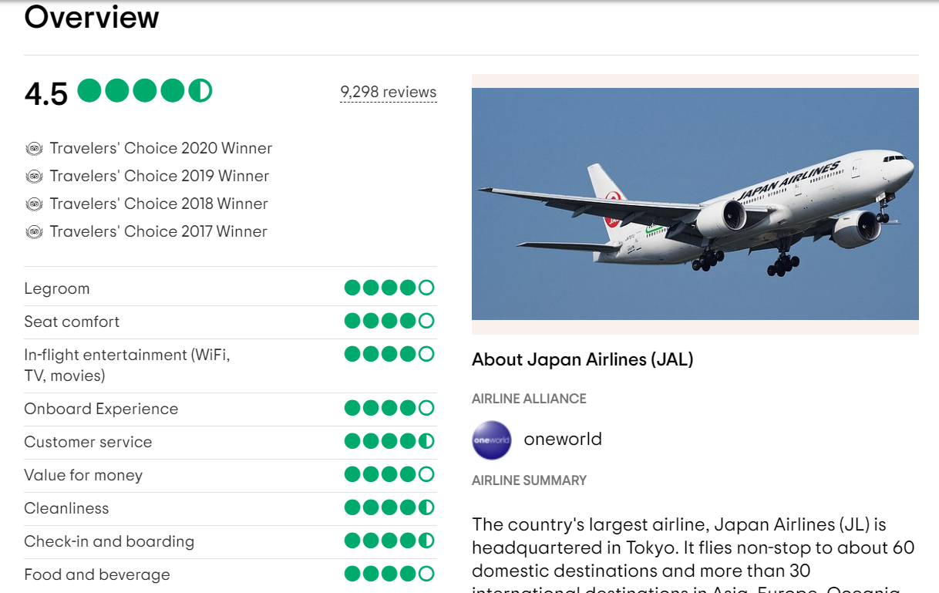The image size is (939, 593).
Task: Click the oneworld alliance logo
Action: [492, 440]
